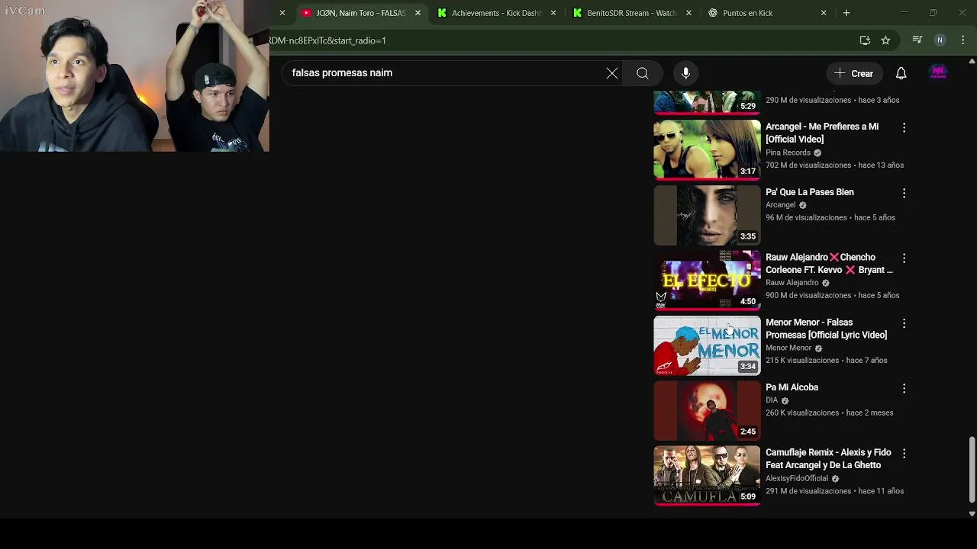This screenshot has height=549, width=977.
Task: Open YouTube notifications bell
Action: point(901,73)
